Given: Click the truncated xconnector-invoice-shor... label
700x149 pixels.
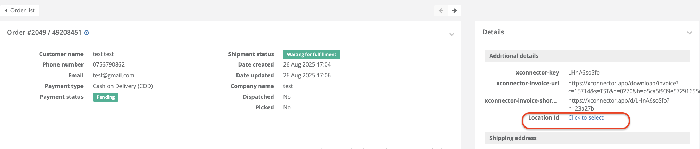Looking at the screenshot, I should point(521,100).
